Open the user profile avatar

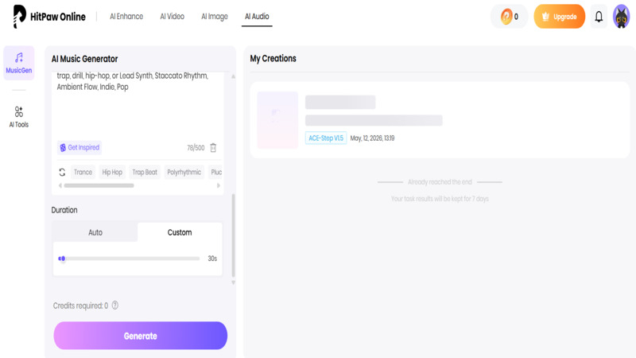coord(621,17)
